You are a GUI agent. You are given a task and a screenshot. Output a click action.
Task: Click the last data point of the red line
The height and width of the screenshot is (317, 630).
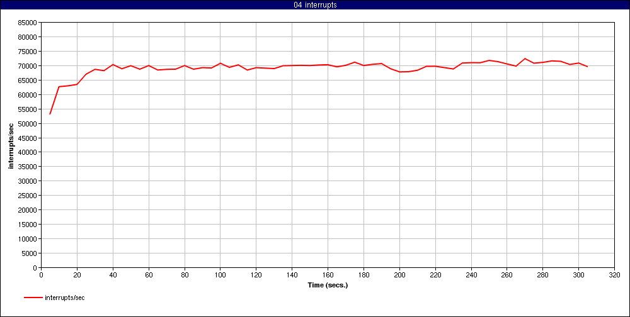[x=587, y=67]
